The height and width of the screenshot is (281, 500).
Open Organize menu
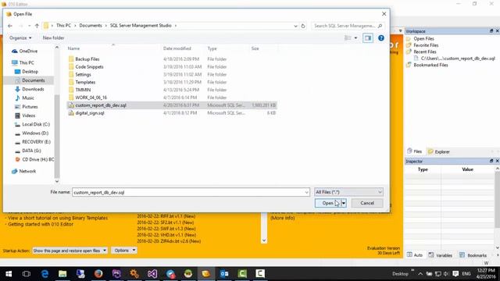click(x=20, y=38)
